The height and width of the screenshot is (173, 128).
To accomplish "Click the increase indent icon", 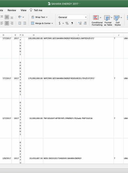I will click(25, 23).
